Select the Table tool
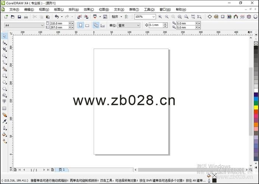 tap(4, 109)
